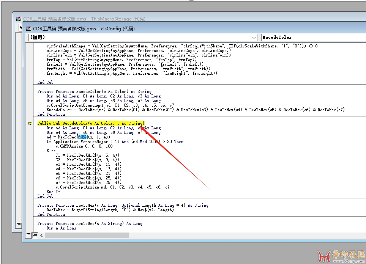Click the 'EncodeColor = DecToHex(md)' line
366x264 pixels.
coord(196,110)
